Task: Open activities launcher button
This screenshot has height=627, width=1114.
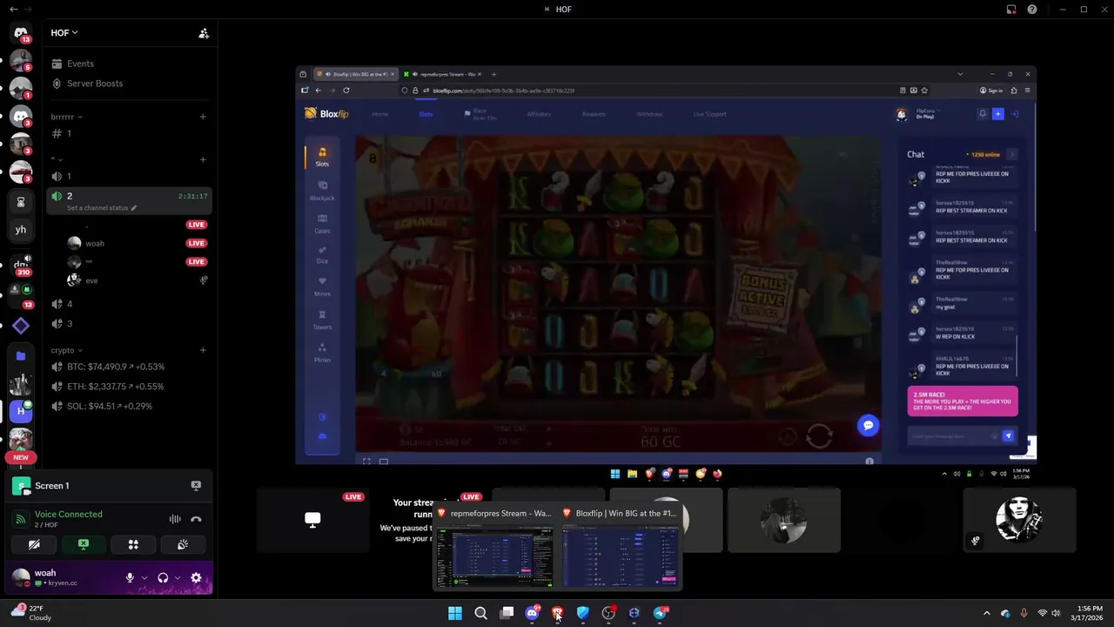Action: pyautogui.click(x=133, y=544)
